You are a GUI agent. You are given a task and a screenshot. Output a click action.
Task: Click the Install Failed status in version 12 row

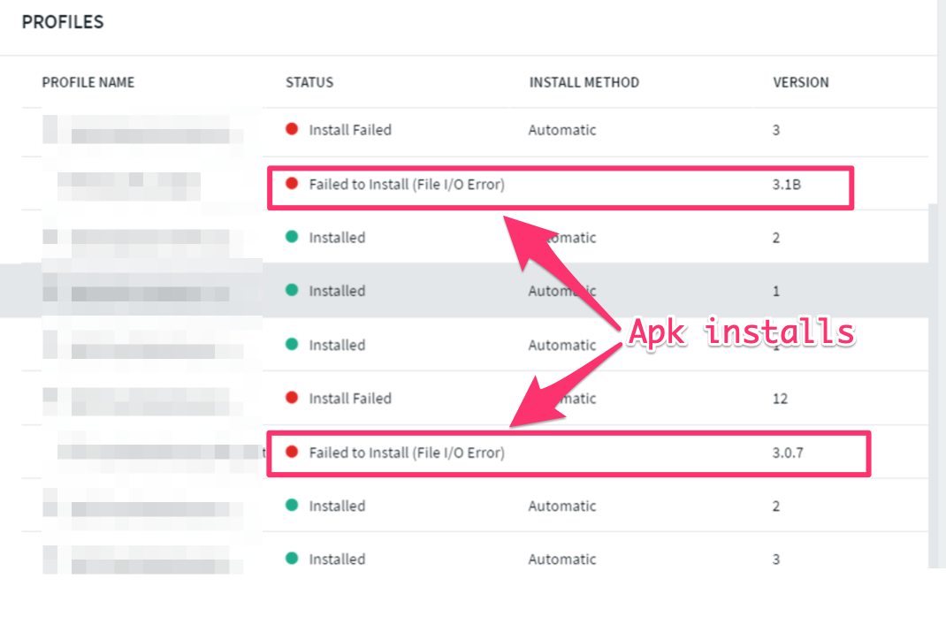350,399
